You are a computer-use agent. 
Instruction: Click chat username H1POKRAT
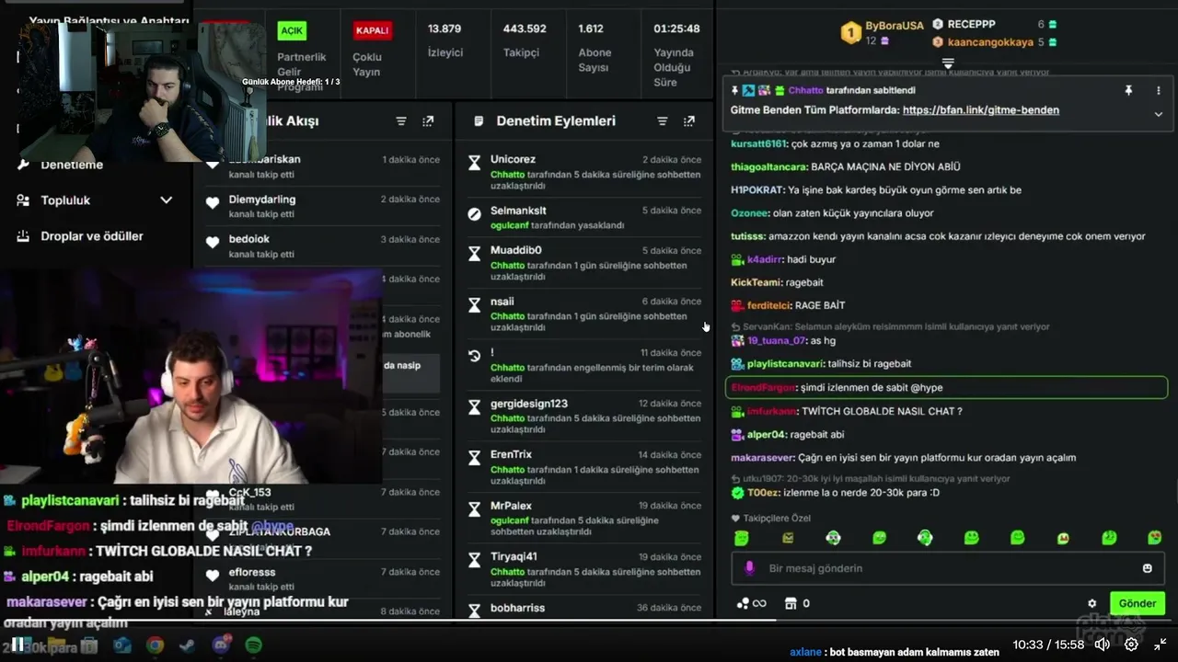757,190
